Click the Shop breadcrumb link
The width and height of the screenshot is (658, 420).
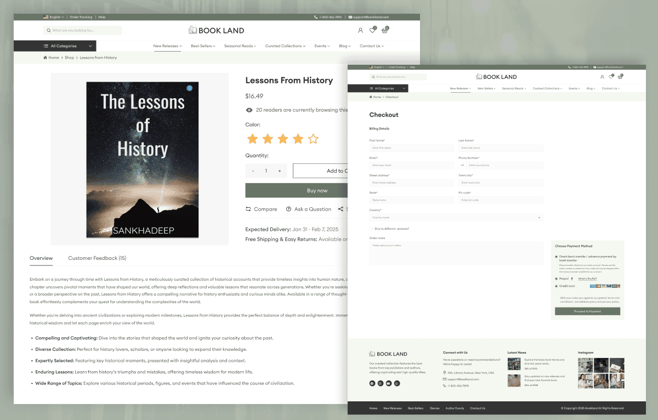(69, 58)
